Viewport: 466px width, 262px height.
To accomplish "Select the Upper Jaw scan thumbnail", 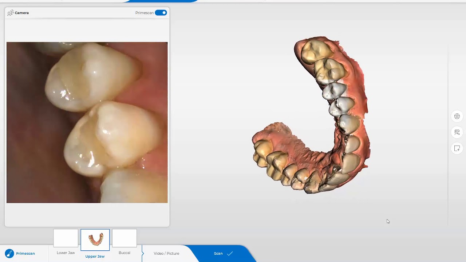I will click(95, 240).
